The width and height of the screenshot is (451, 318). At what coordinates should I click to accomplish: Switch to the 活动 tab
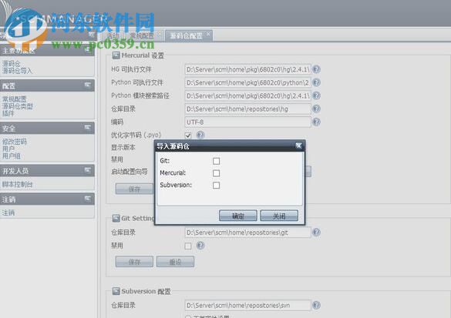pos(113,36)
